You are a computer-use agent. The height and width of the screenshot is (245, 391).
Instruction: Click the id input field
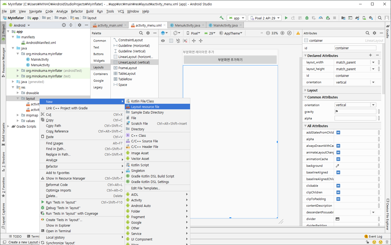click(x=355, y=48)
